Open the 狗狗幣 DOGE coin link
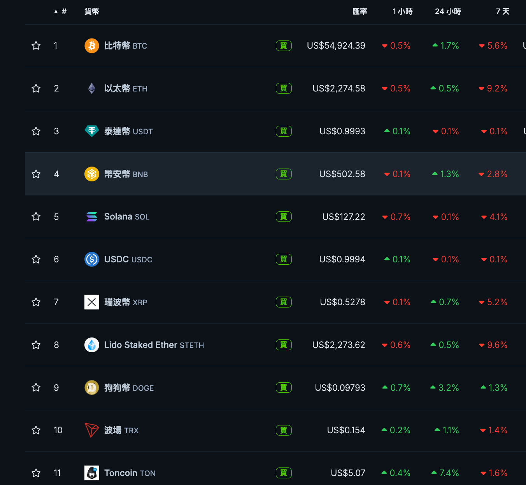The image size is (526, 485). click(x=129, y=388)
